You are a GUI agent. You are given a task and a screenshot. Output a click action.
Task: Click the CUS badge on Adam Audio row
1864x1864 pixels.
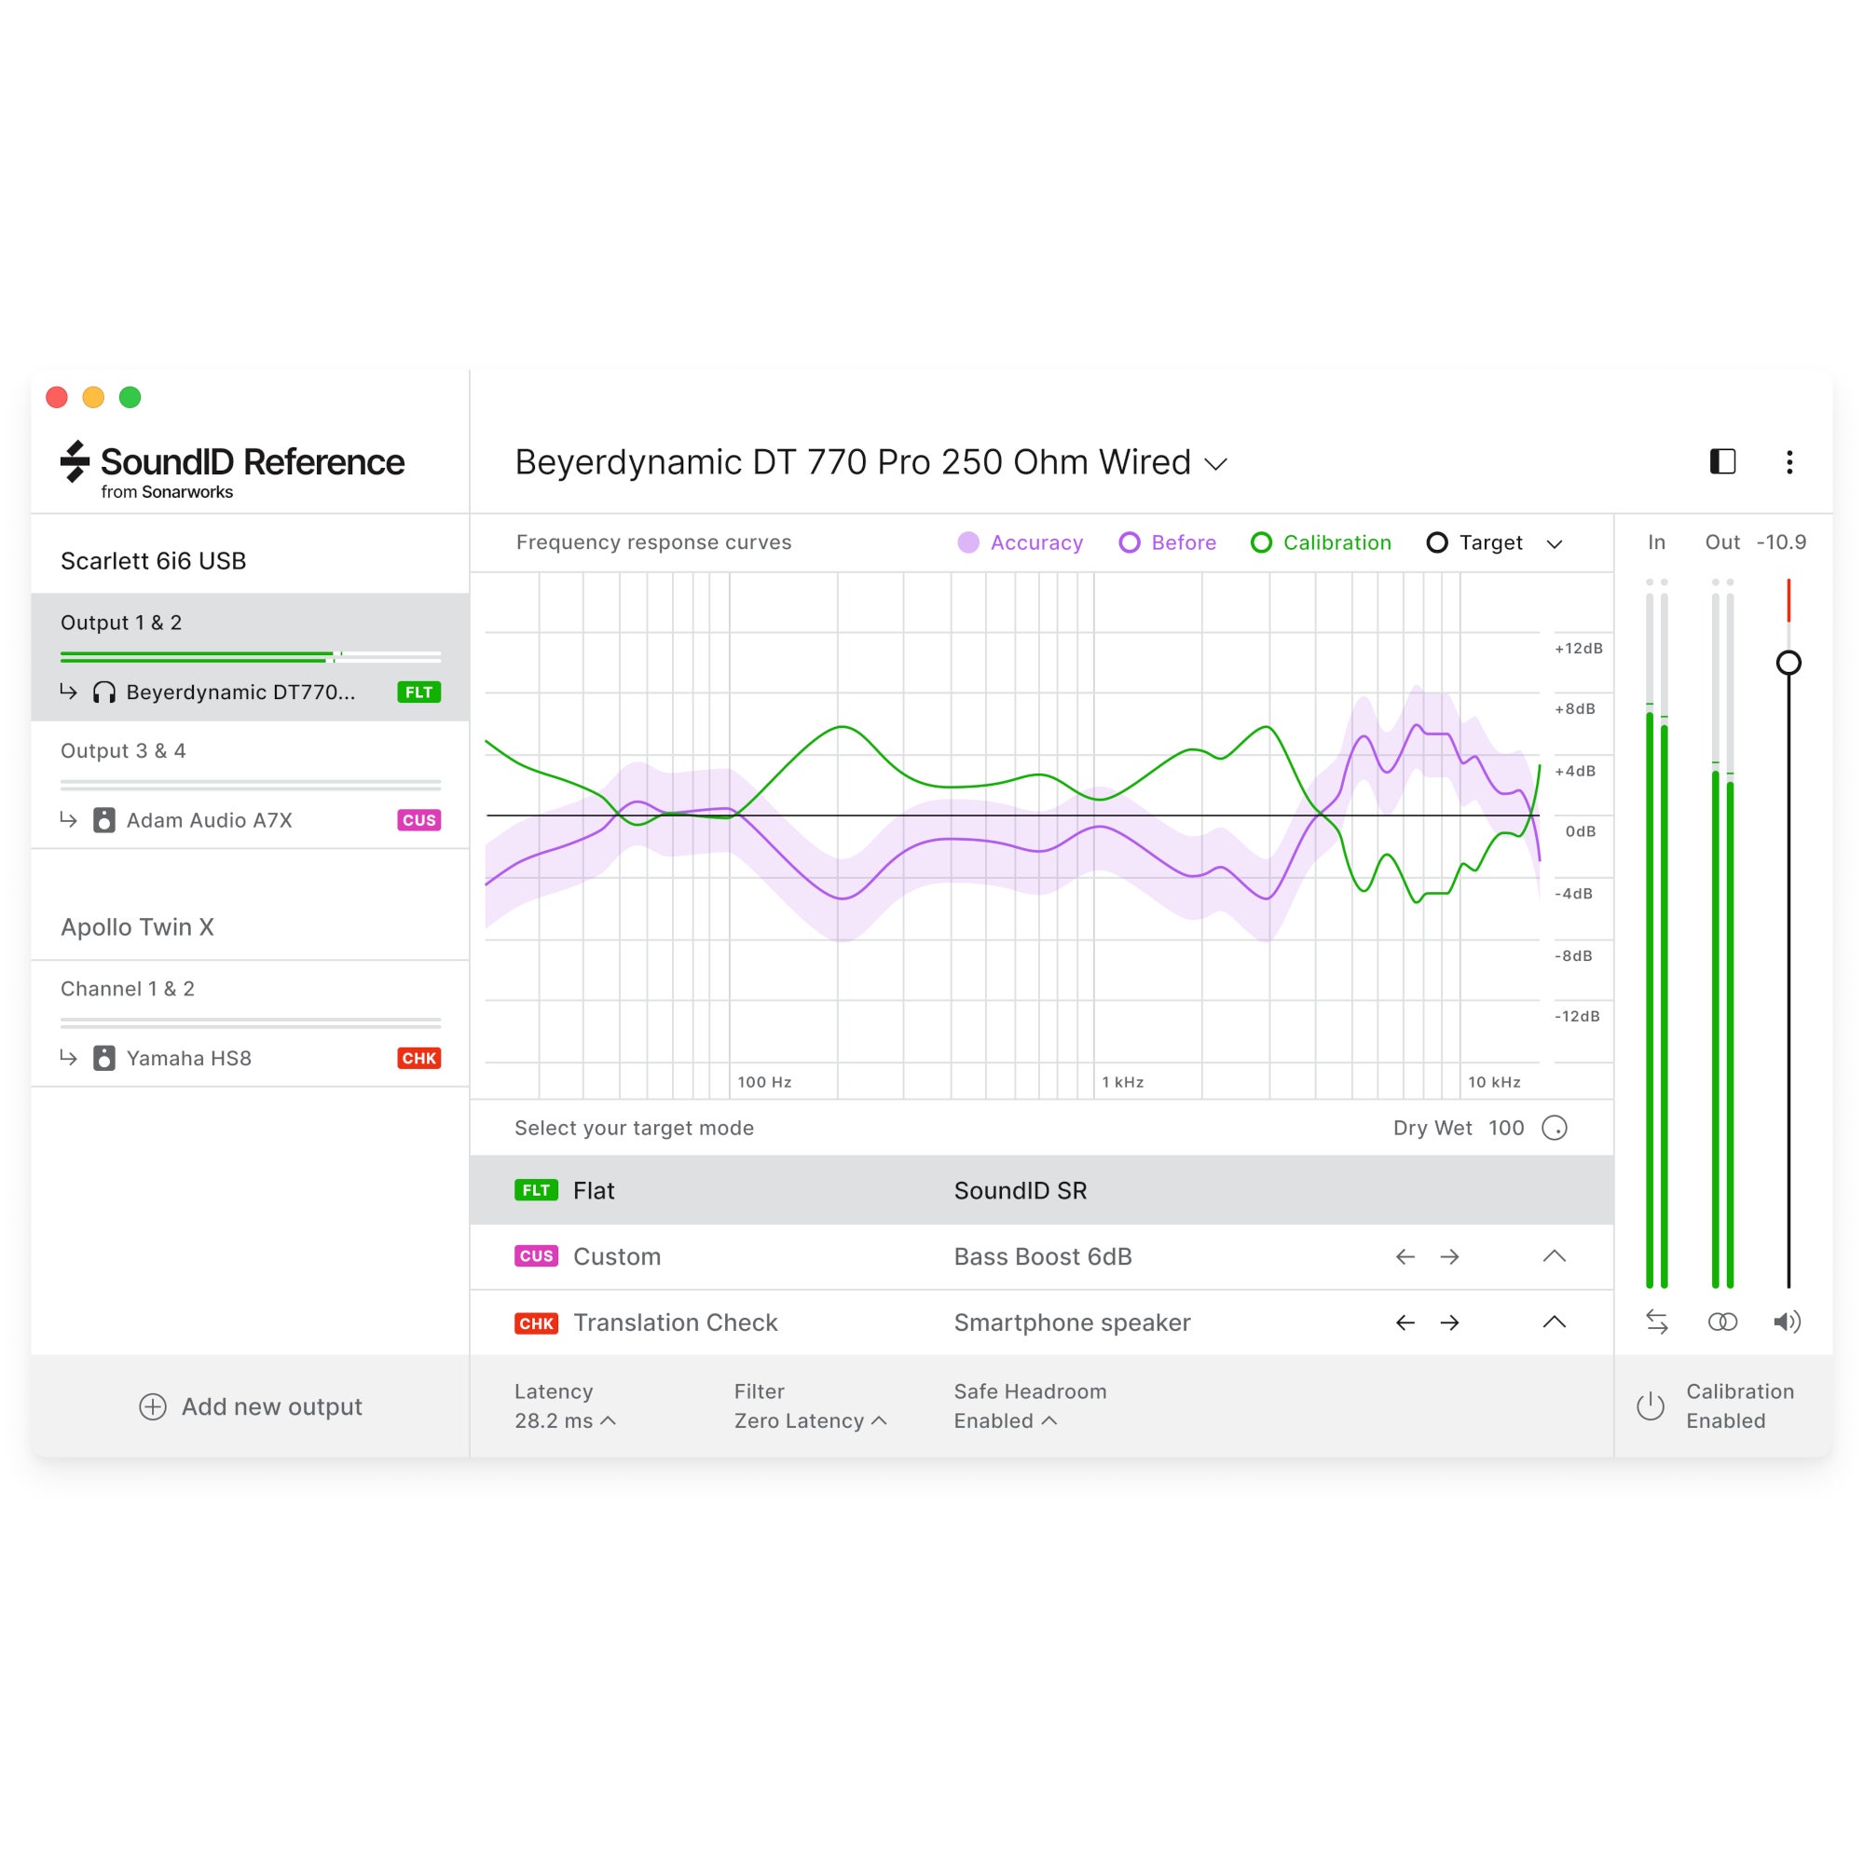pyautogui.click(x=418, y=820)
